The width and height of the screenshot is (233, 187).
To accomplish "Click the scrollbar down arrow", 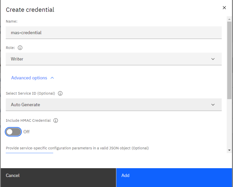I will (229, 150).
